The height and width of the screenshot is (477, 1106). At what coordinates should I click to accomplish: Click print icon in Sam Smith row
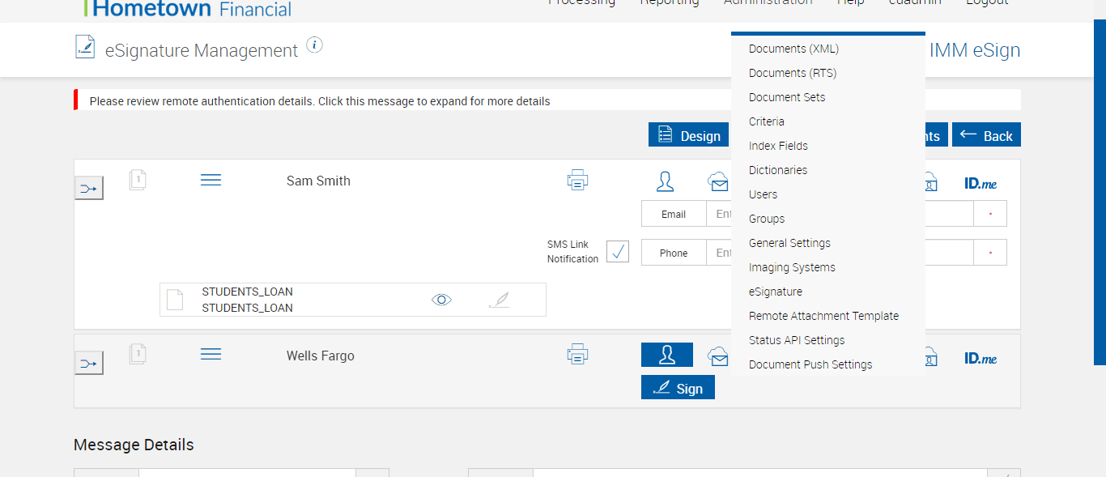click(577, 181)
